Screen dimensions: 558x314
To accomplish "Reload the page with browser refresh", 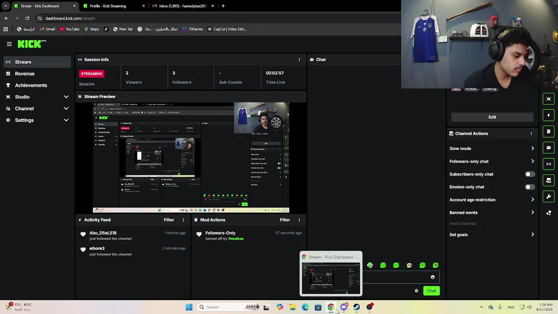I will pos(27,18).
